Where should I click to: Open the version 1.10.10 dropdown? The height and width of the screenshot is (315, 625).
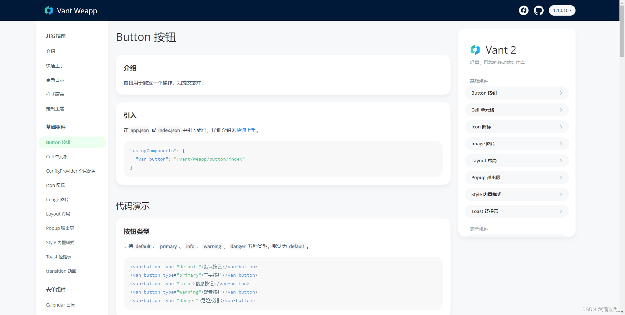(x=562, y=10)
